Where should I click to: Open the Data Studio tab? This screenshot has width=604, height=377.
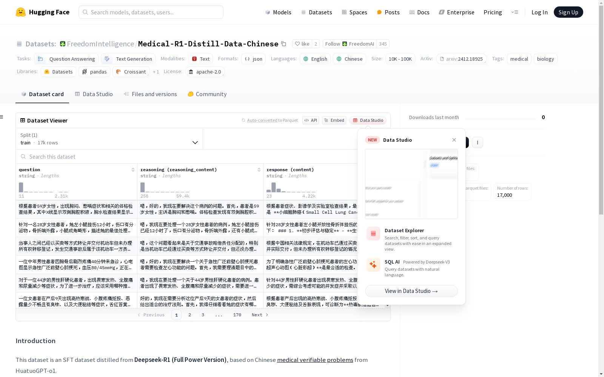coord(94,94)
